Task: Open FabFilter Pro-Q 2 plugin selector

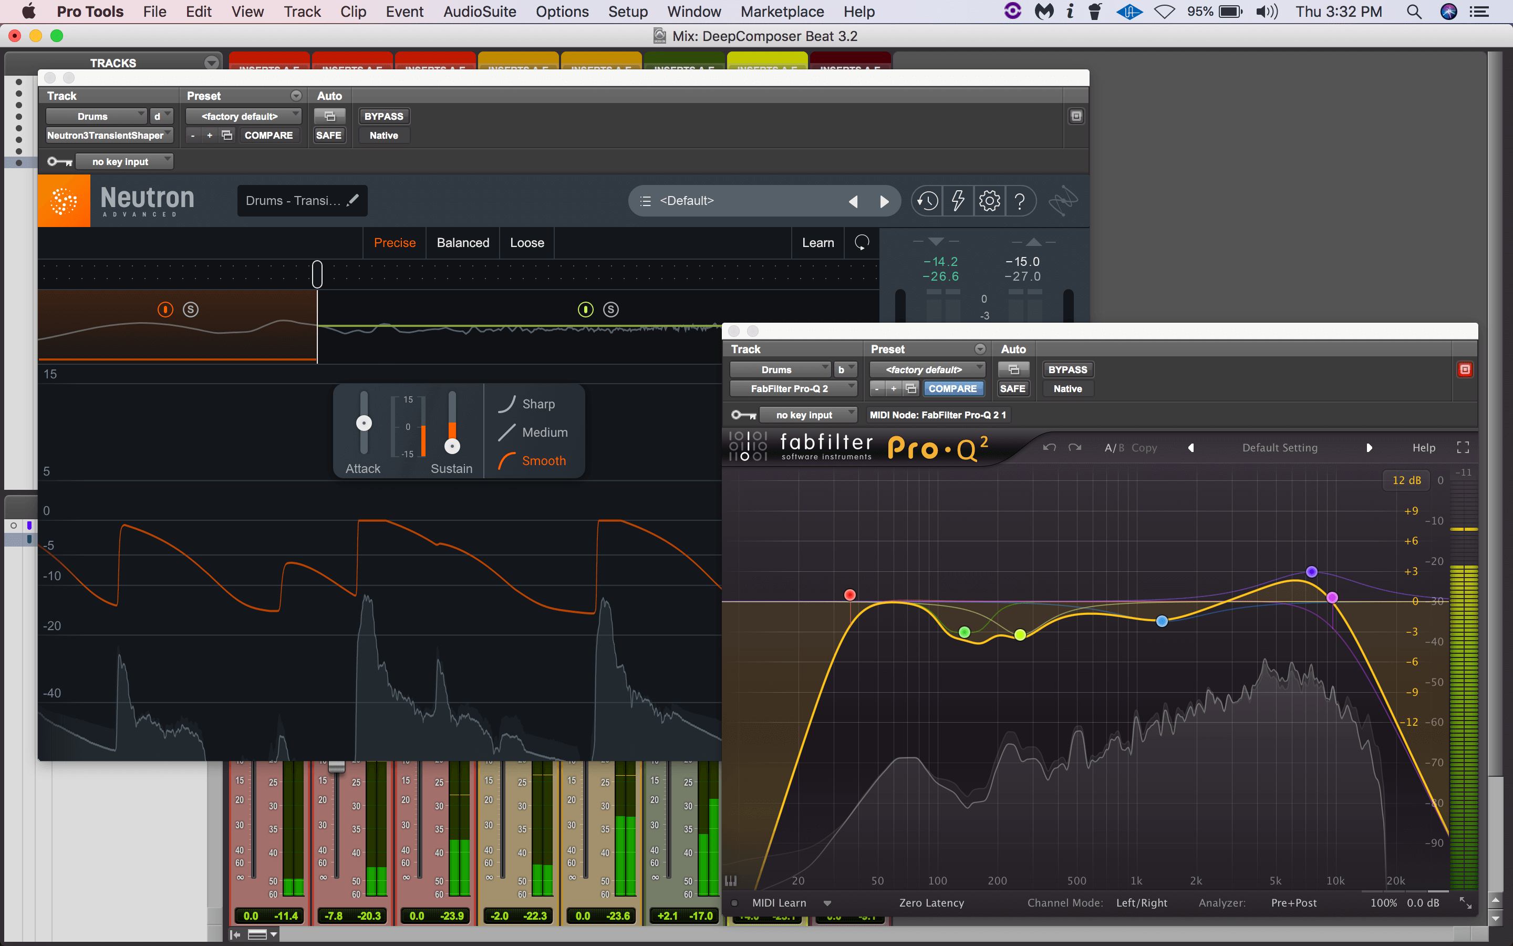Action: (x=793, y=388)
